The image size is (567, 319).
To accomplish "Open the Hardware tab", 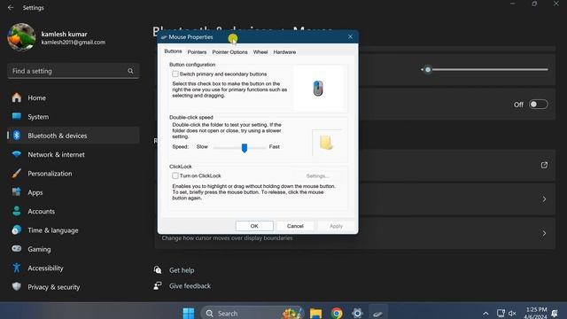I will tap(284, 52).
